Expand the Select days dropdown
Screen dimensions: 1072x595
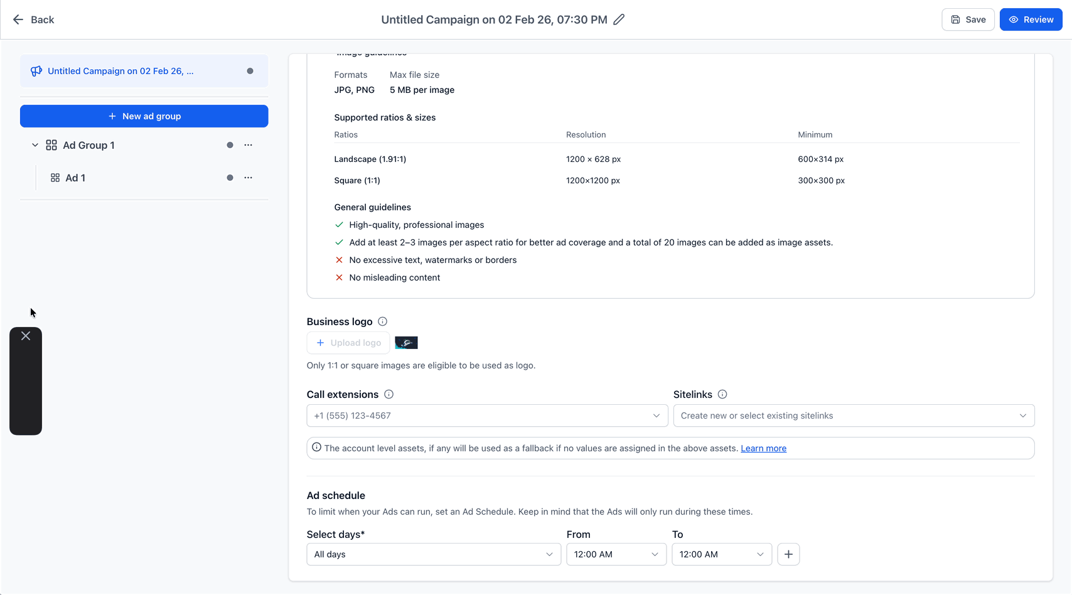coord(433,554)
